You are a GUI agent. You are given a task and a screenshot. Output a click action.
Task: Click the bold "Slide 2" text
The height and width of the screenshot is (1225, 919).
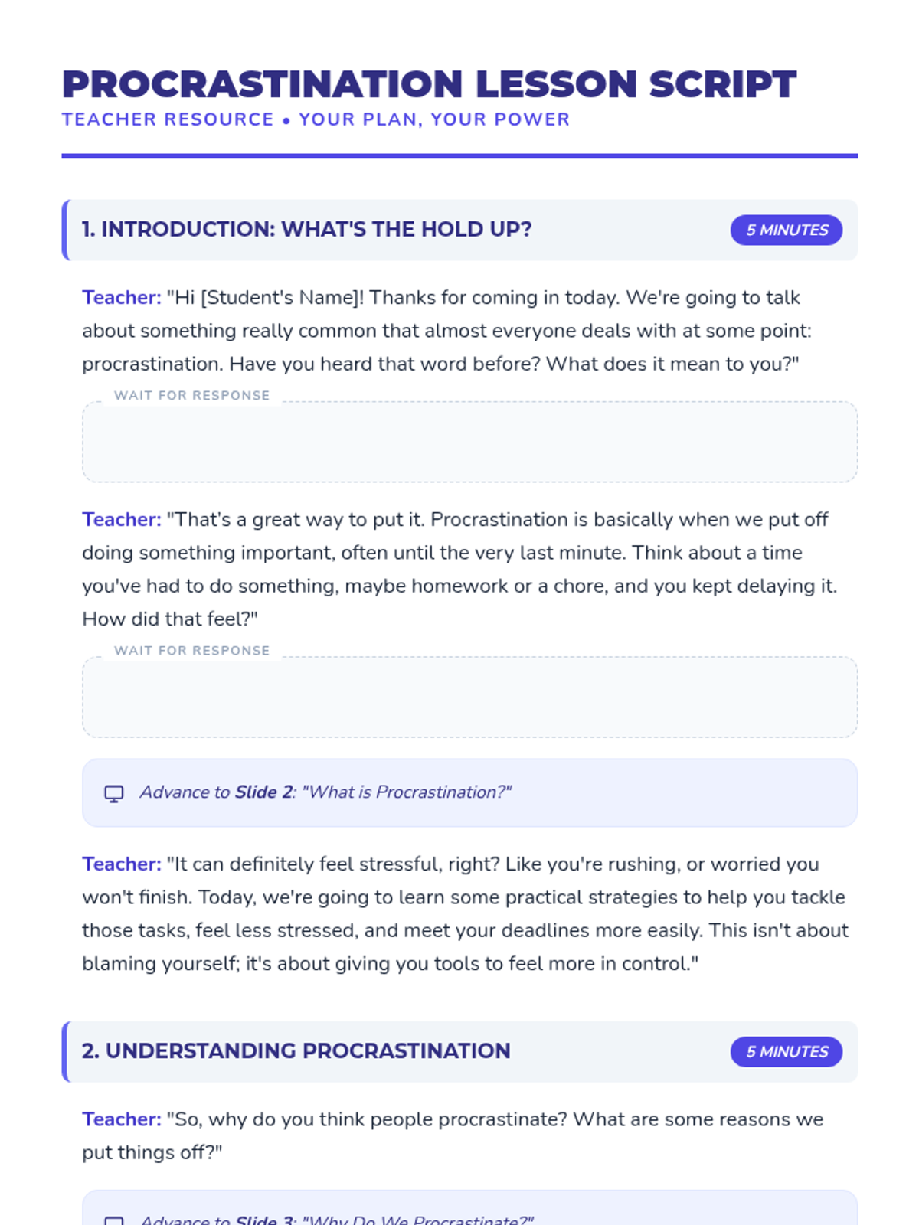(263, 792)
